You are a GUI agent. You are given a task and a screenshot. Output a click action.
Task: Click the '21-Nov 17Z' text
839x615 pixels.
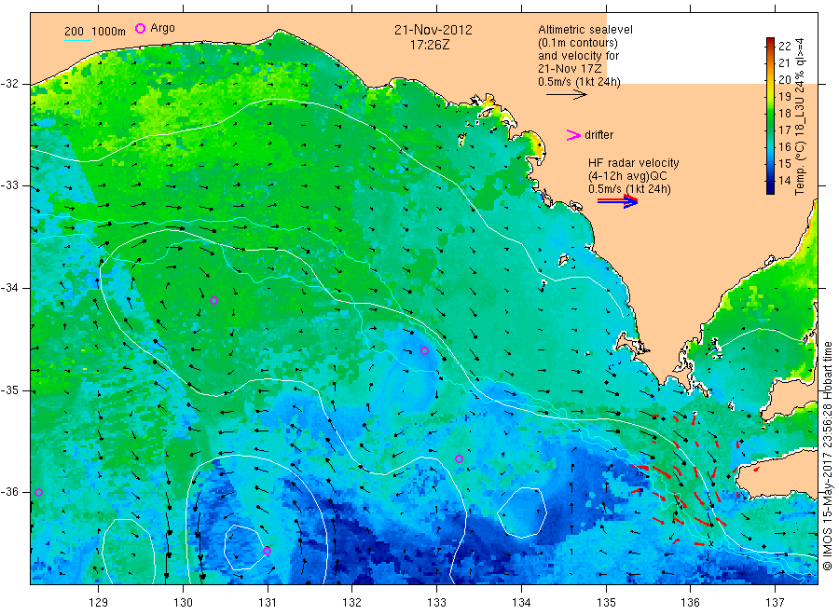coord(570,69)
